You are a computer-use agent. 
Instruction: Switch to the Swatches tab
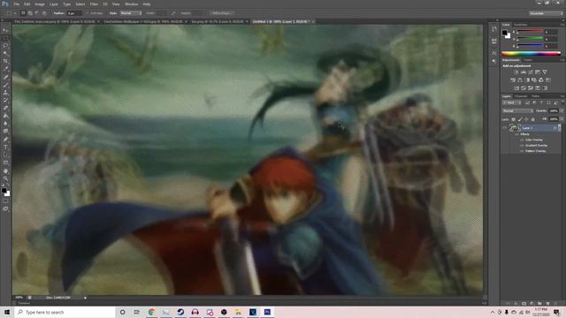pyautogui.click(x=520, y=25)
